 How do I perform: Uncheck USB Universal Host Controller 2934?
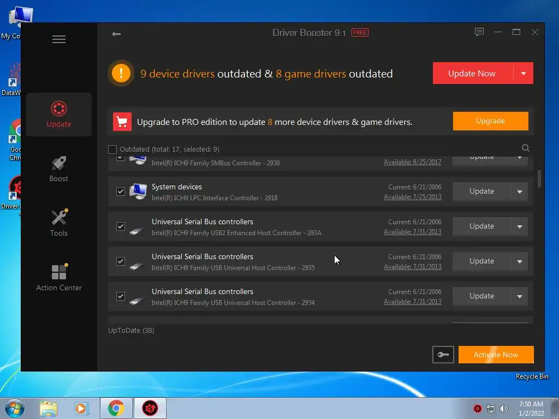[121, 296]
